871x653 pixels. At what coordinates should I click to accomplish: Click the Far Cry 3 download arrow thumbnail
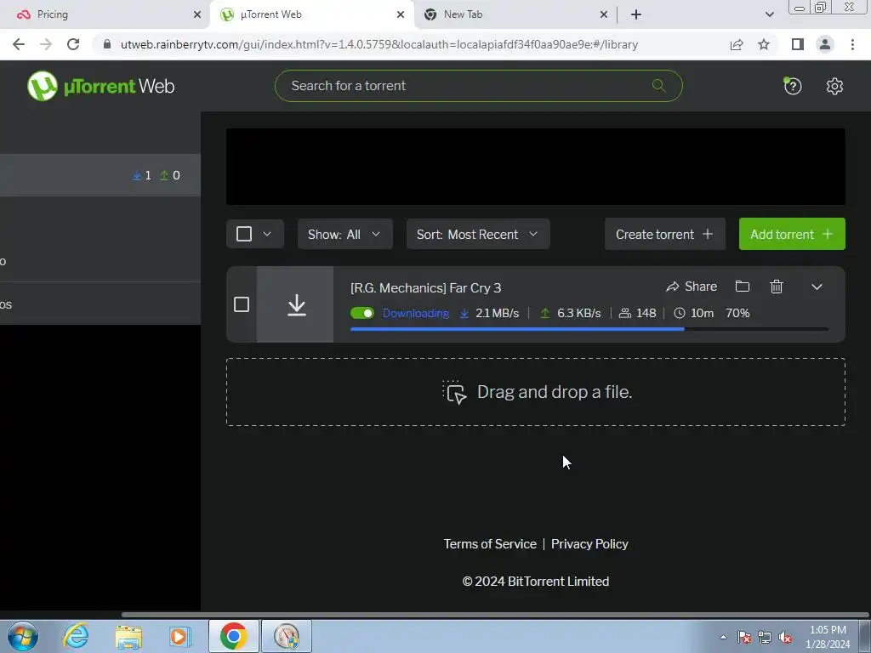pyautogui.click(x=295, y=304)
